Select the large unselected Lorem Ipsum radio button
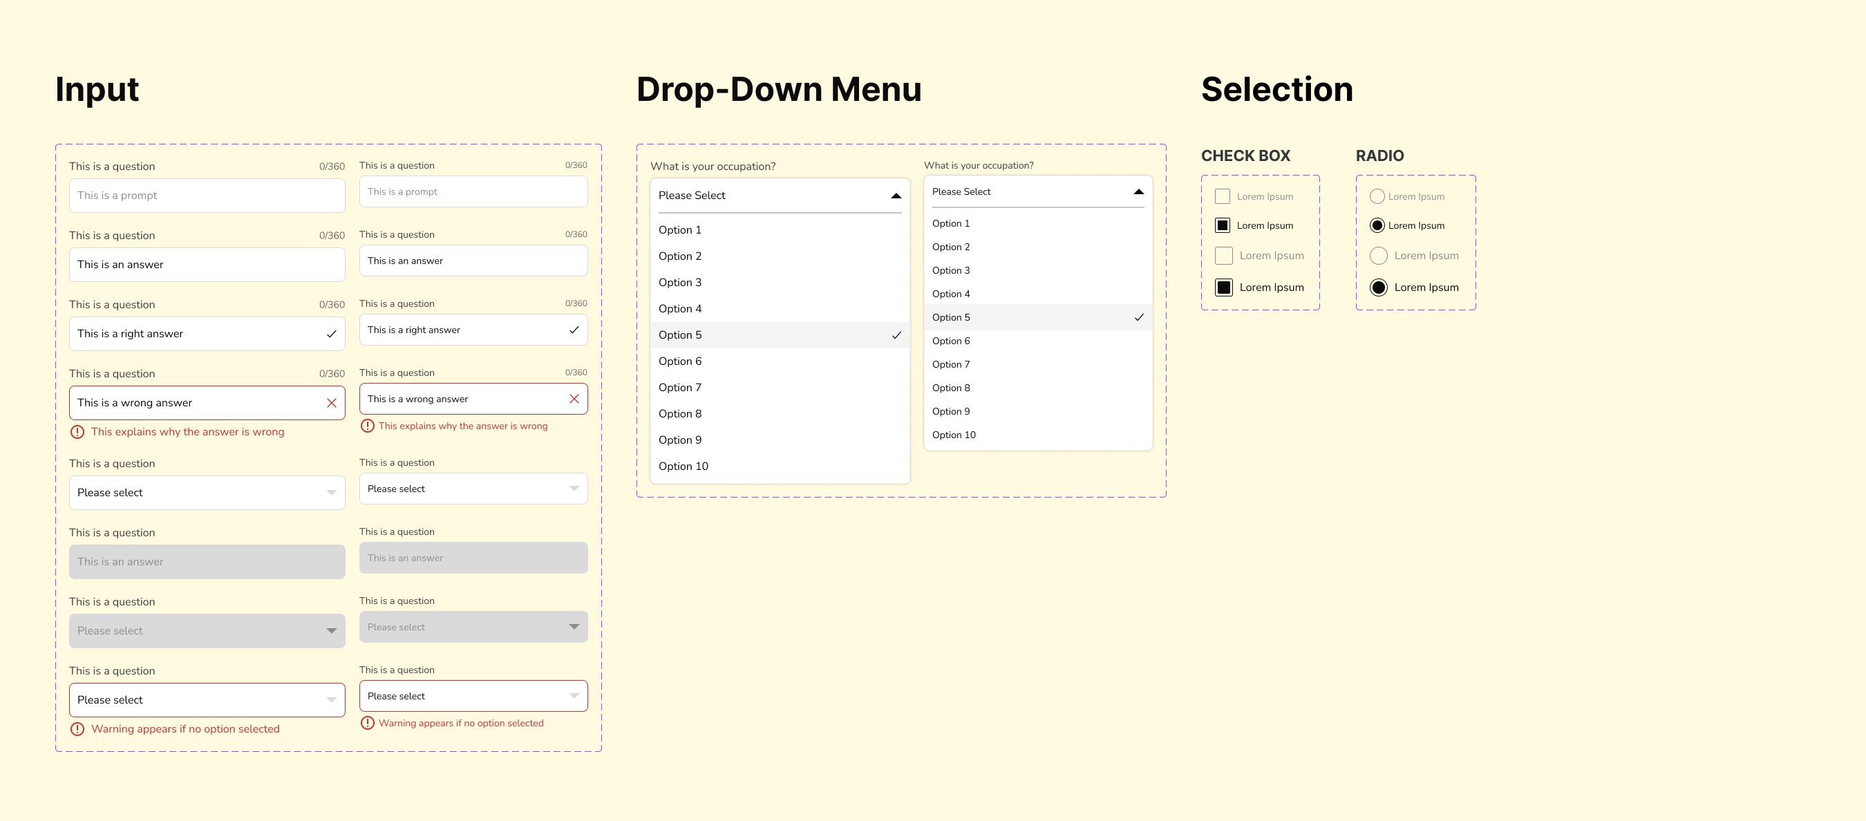1866x821 pixels. [1379, 256]
